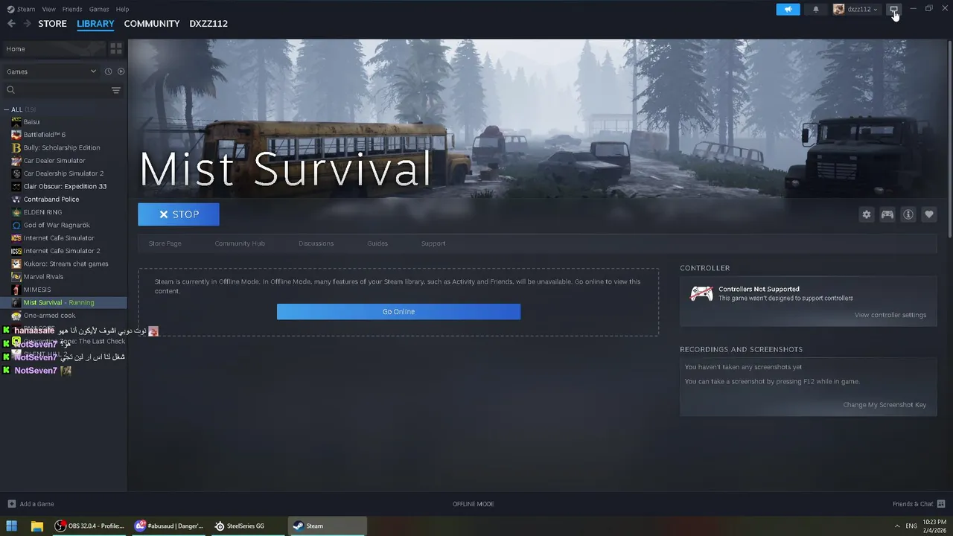Collapse the ALL games category

[7, 109]
